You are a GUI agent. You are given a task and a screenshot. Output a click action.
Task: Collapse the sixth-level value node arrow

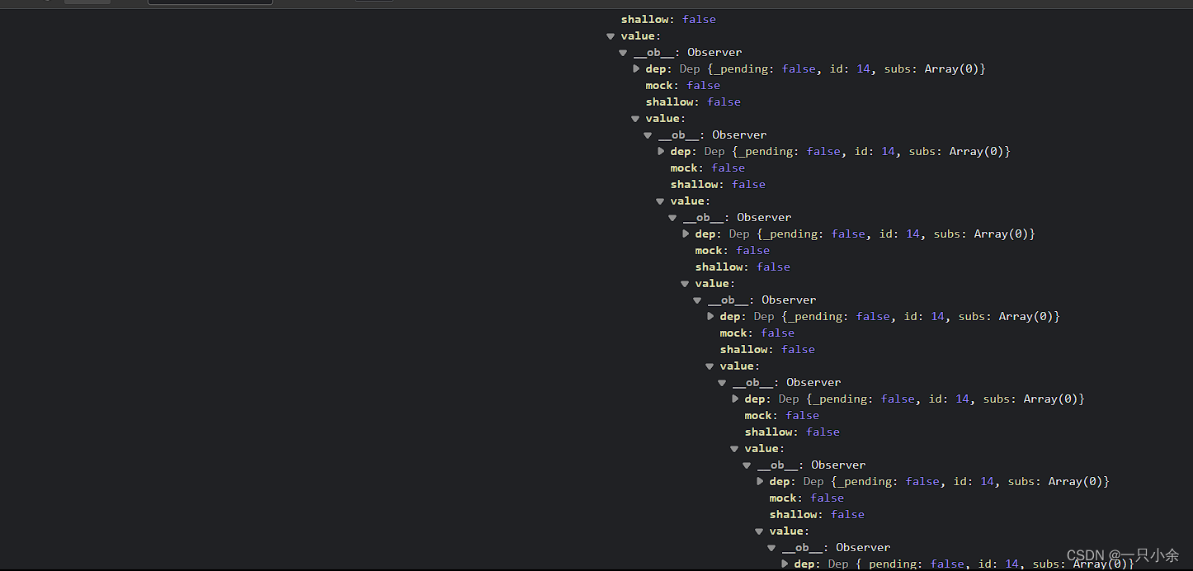734,449
